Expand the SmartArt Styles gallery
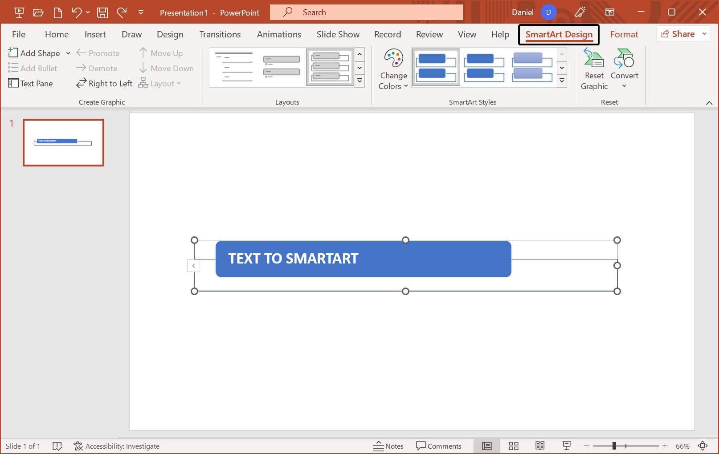The width and height of the screenshot is (719, 454). (562, 81)
